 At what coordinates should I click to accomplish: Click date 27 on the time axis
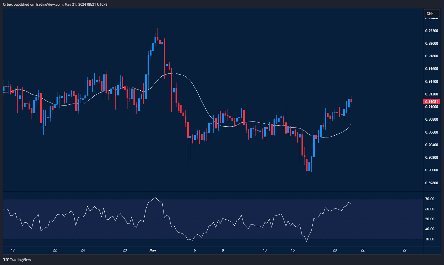tap(405, 250)
